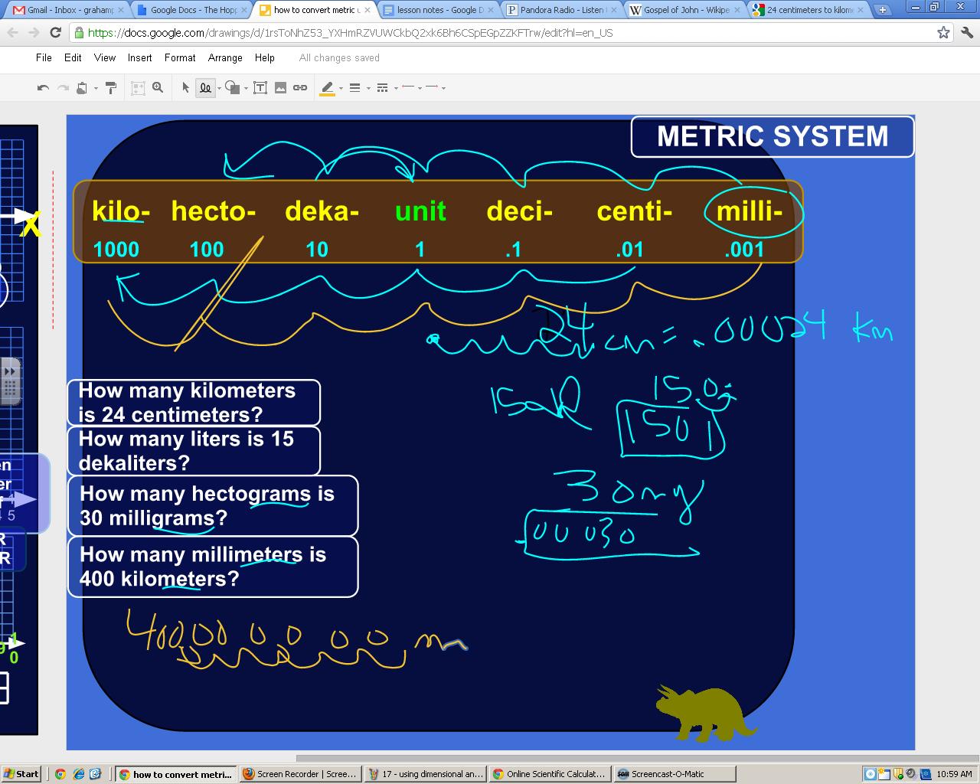Click the Redo arrow in toolbar

pos(63,88)
